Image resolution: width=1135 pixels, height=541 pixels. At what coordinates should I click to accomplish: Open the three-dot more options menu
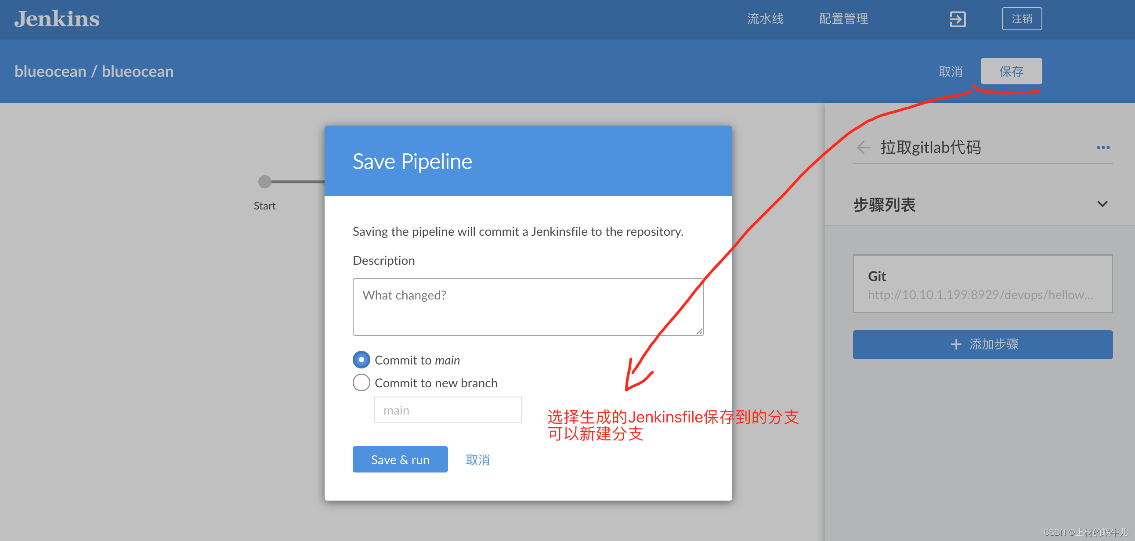coord(1102,148)
